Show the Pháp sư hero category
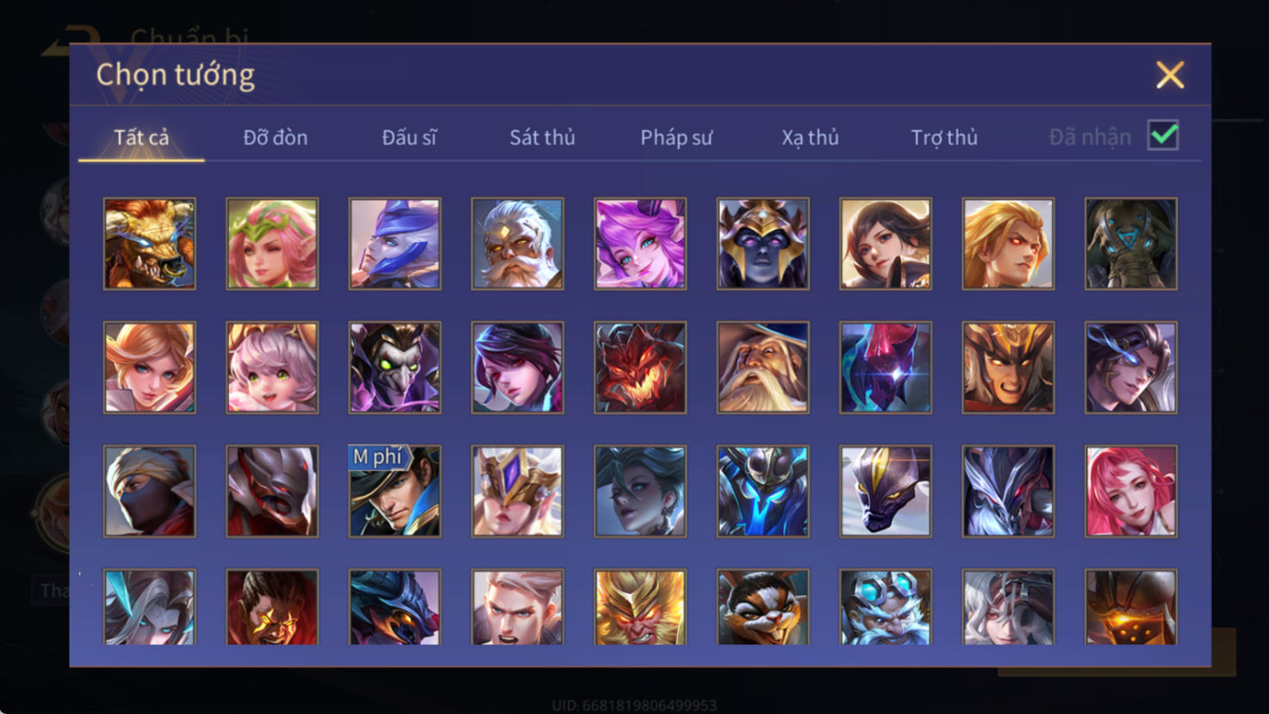Screen dimensions: 1269x714 point(676,138)
